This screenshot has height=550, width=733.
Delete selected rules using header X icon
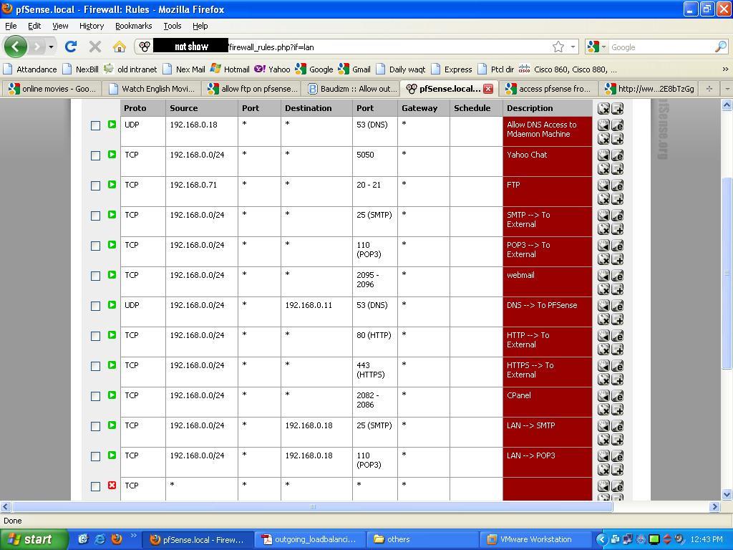pos(603,109)
